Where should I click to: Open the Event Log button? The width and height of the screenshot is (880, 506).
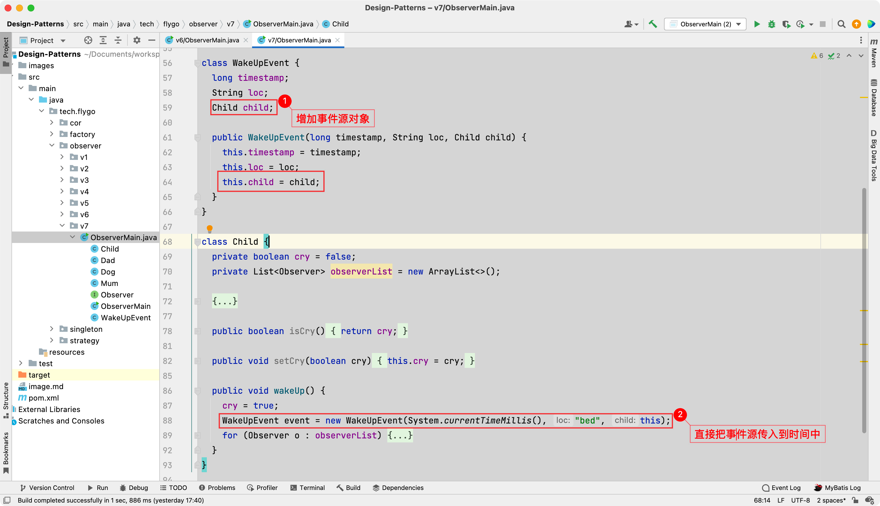(x=781, y=488)
